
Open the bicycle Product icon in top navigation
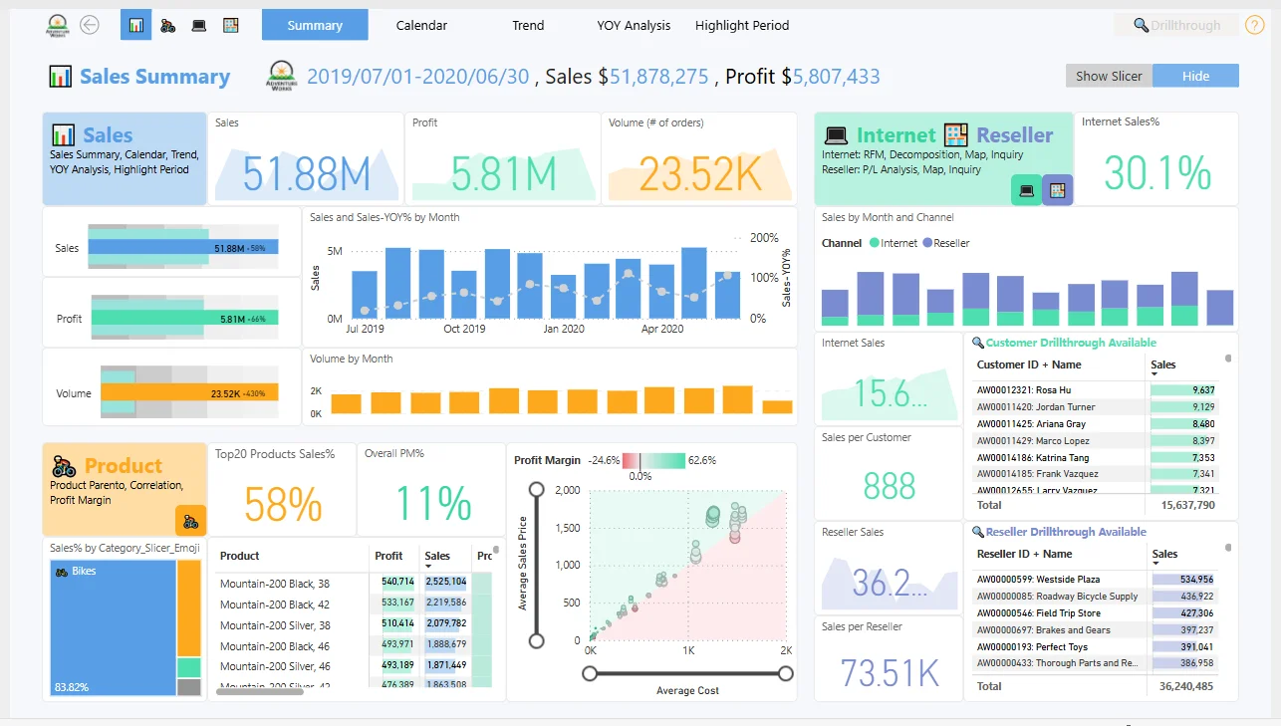coord(167,25)
